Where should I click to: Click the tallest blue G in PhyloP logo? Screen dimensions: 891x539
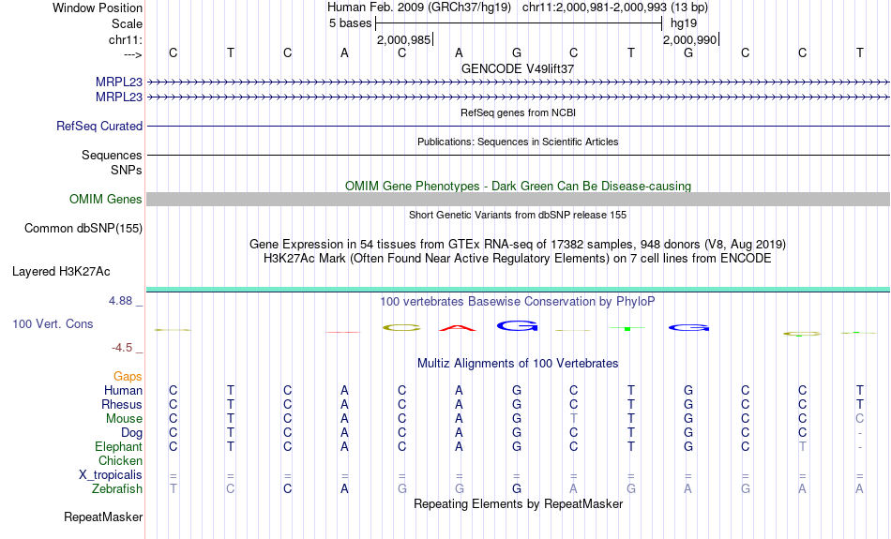click(x=517, y=325)
